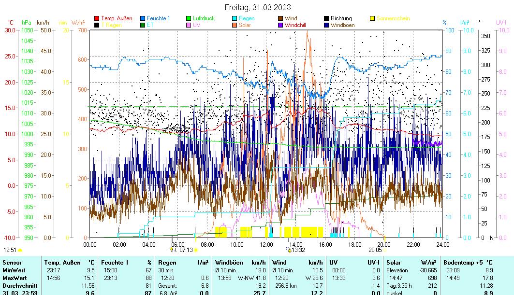Select the Durchschnitt row label
This screenshot has height=295, width=514.
click(x=20, y=286)
